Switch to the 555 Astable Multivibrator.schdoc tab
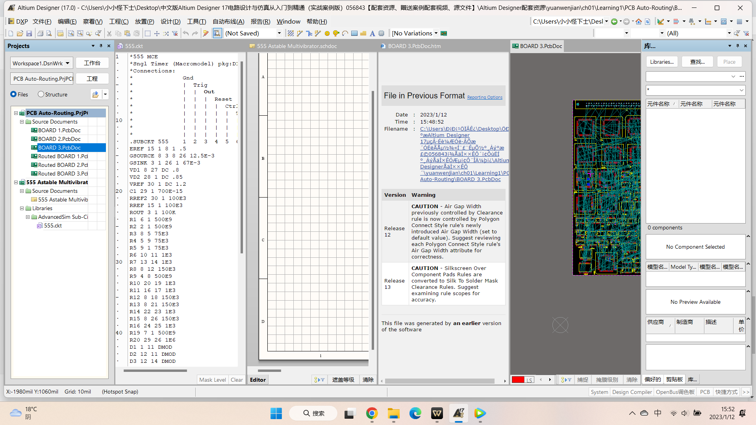Screen dimensions: 756x425 point(293,46)
